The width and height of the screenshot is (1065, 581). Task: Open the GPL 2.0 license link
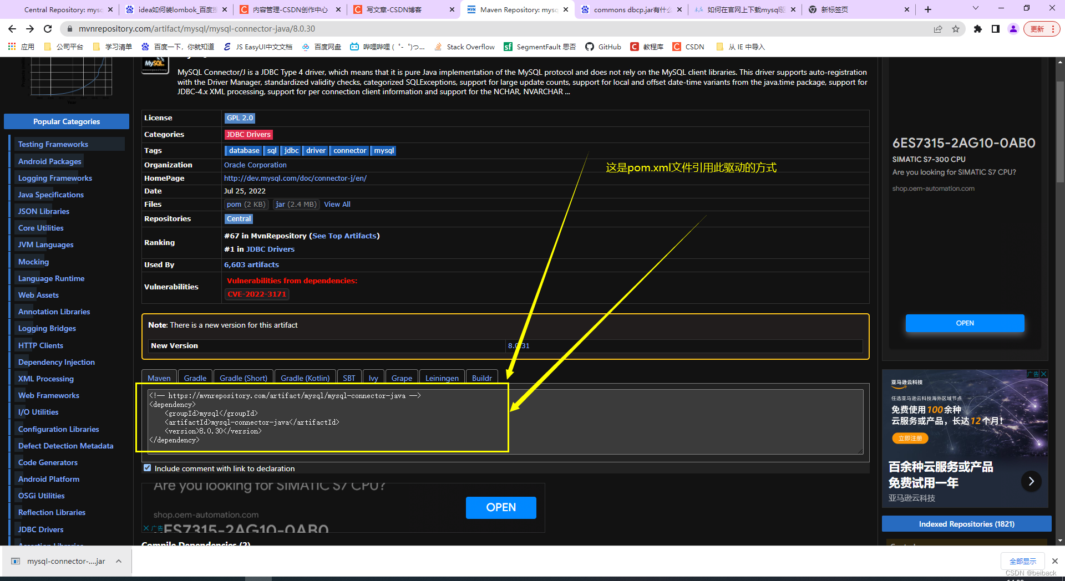click(240, 118)
